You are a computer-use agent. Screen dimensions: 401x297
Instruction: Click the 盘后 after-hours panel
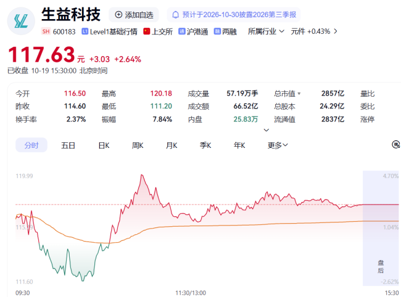point(381,228)
